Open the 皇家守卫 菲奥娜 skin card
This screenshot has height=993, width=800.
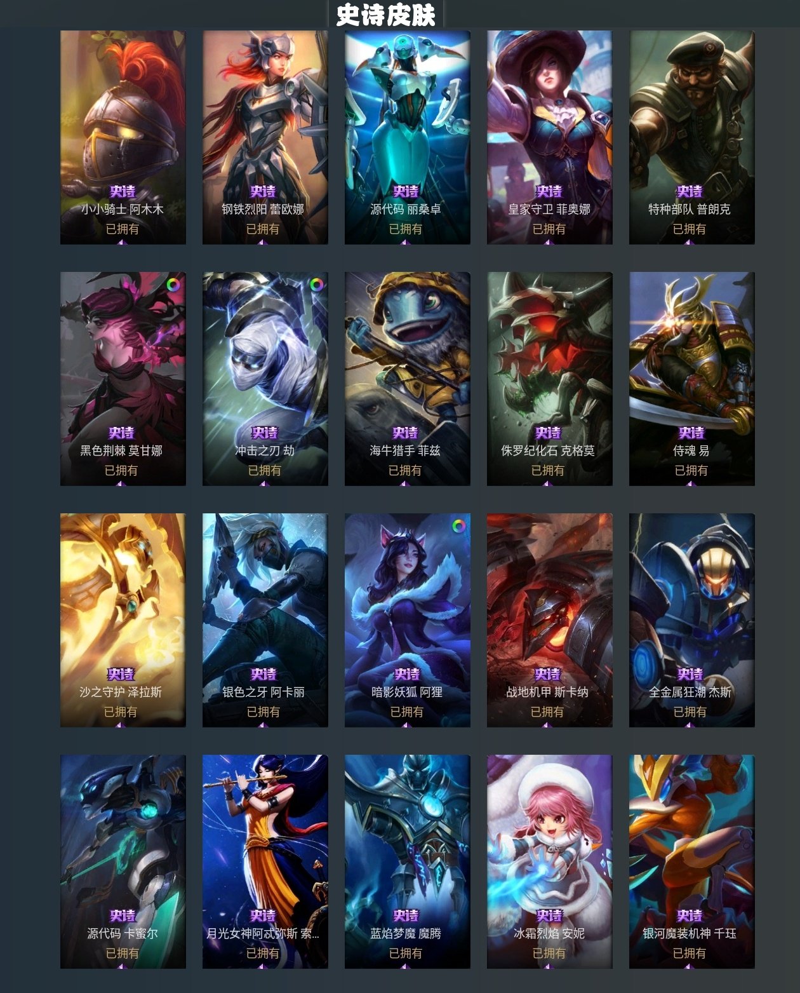point(550,137)
